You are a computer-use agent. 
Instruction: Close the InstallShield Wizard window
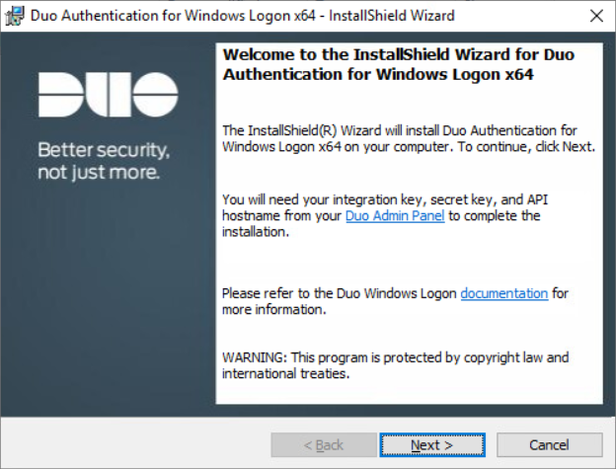[595, 15]
